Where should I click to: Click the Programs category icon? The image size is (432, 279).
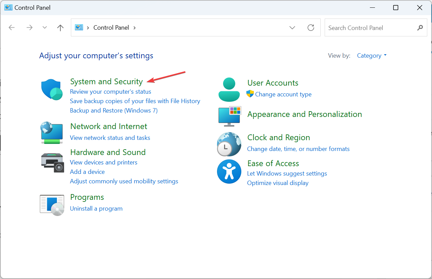[x=52, y=205]
